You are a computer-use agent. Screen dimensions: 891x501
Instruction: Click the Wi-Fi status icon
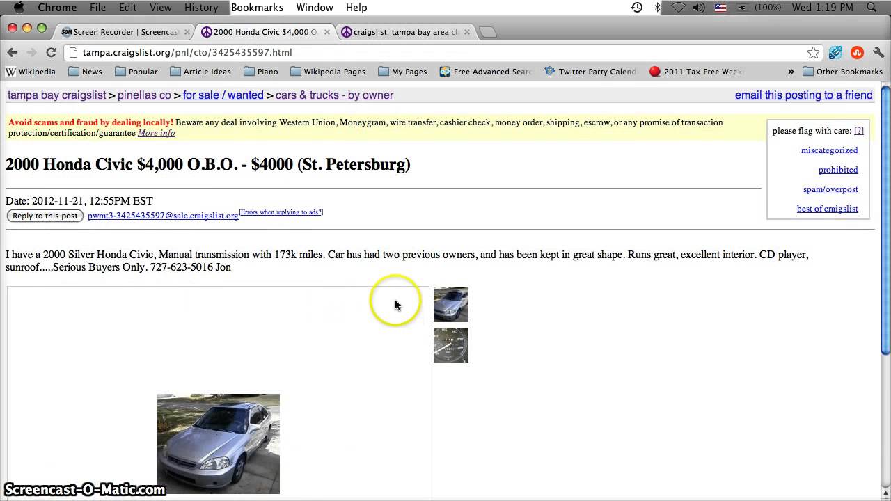(679, 8)
